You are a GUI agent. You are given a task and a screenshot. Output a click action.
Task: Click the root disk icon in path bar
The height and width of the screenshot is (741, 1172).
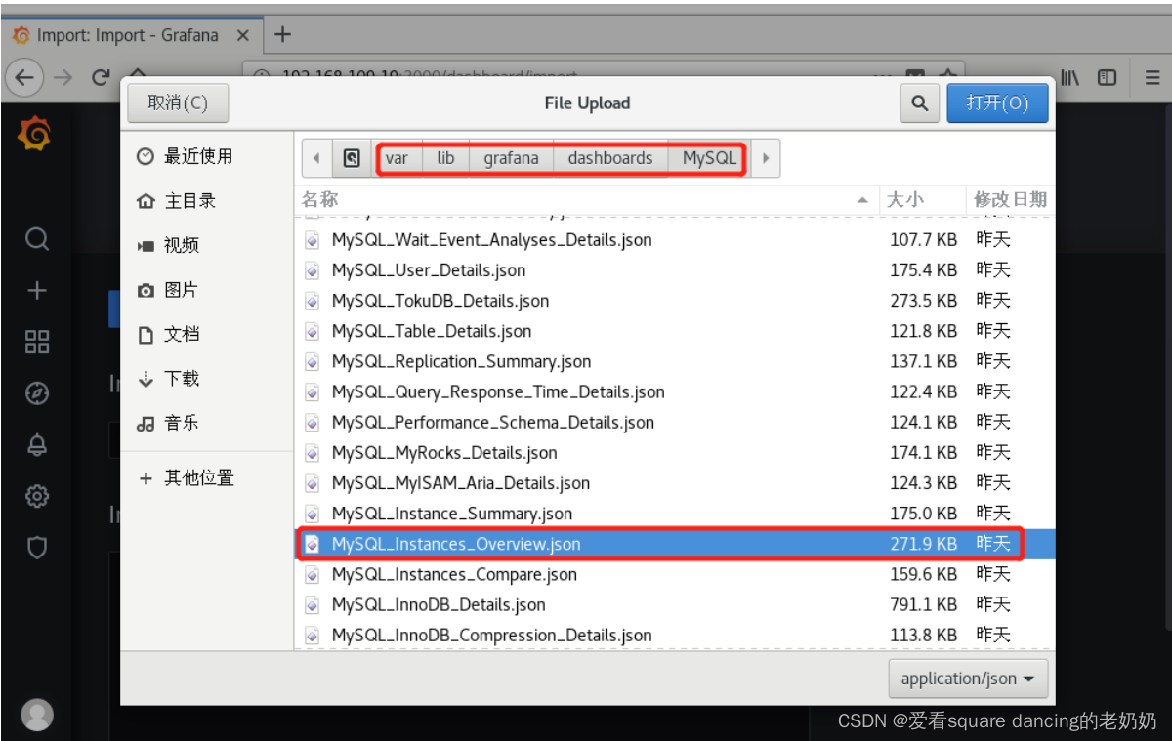352,158
